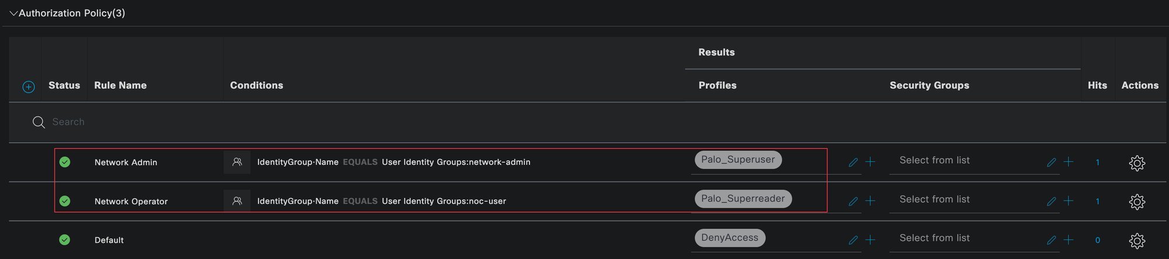Click the DenyAccess profile tag
Viewport: 1169px width, 259px height.
point(729,237)
